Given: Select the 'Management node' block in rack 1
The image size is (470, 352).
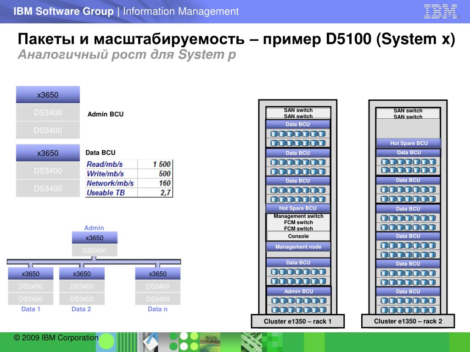Looking at the screenshot, I should coord(298,247).
